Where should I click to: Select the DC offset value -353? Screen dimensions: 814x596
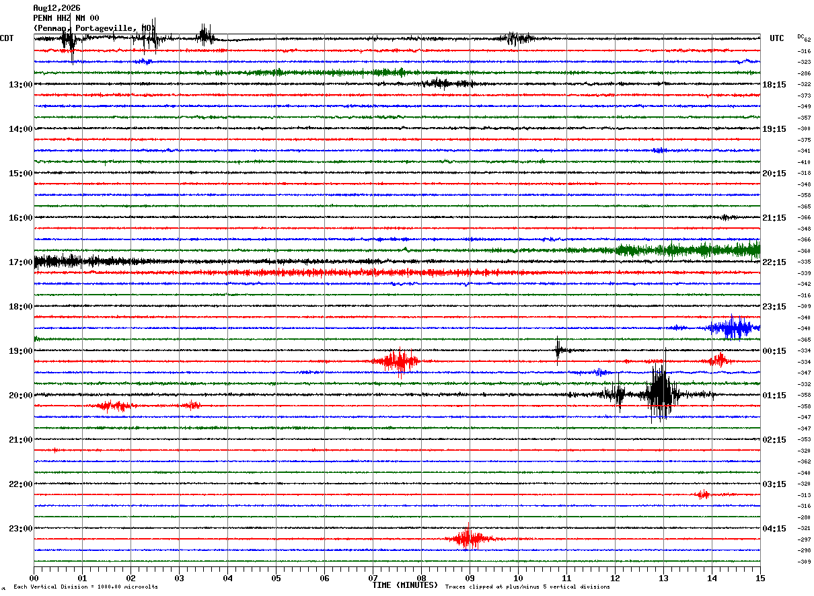coord(804,439)
